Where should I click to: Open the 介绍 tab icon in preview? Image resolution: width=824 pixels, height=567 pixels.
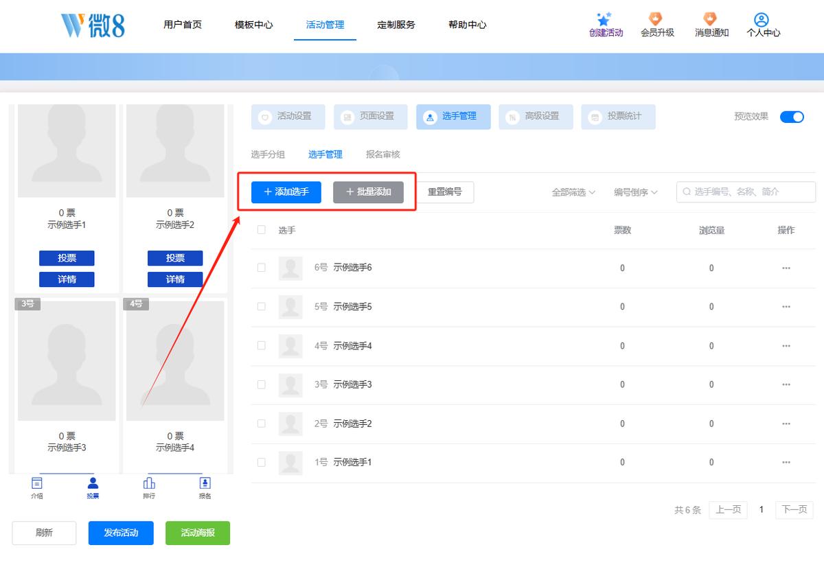37,483
